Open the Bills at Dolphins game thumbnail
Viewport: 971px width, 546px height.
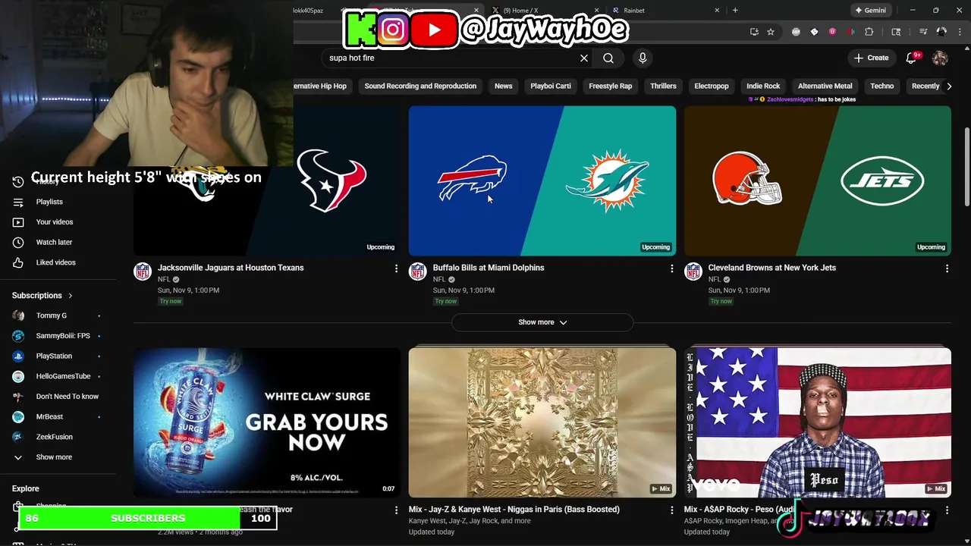(542, 180)
